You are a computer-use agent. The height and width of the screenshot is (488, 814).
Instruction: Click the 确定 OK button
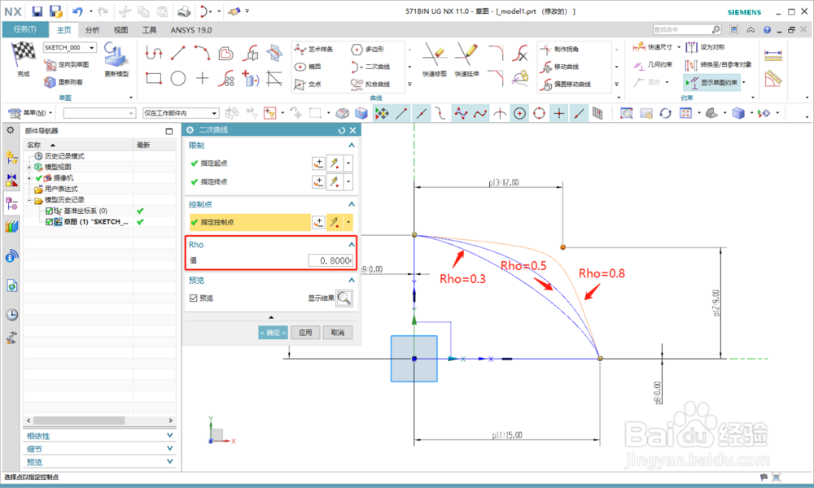(x=273, y=333)
